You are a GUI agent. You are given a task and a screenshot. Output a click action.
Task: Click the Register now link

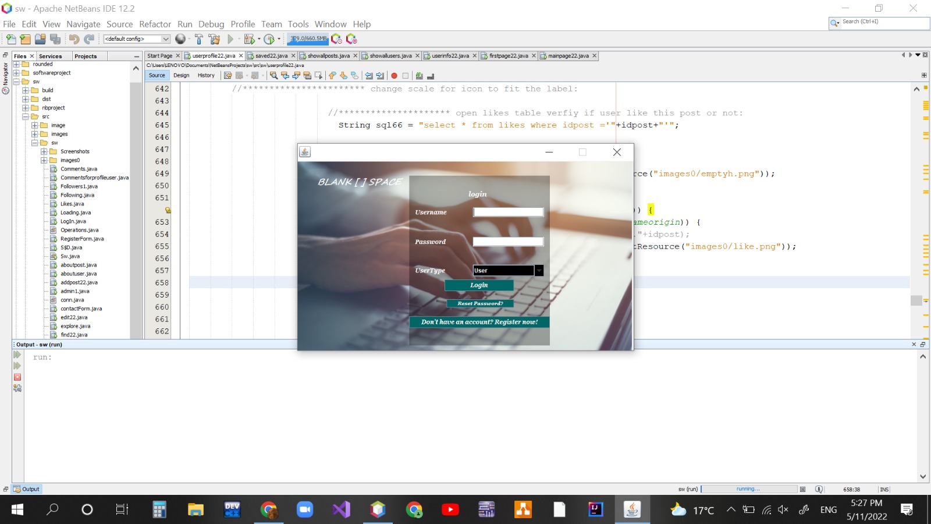479,322
